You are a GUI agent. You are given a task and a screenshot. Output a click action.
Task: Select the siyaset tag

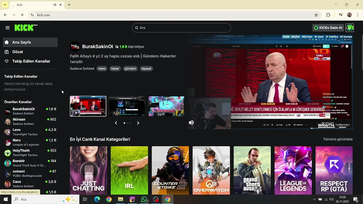(146, 69)
